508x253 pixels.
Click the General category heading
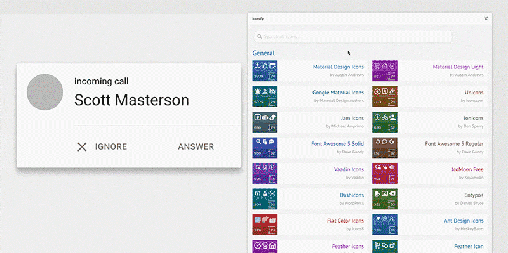(264, 53)
